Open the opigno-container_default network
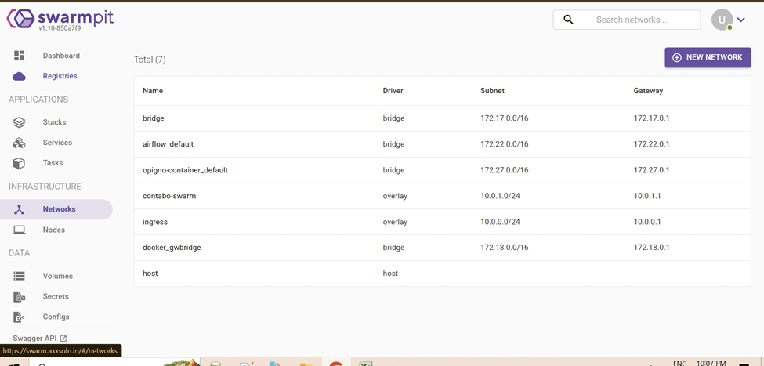Image resolution: width=764 pixels, height=366 pixels. pos(185,170)
